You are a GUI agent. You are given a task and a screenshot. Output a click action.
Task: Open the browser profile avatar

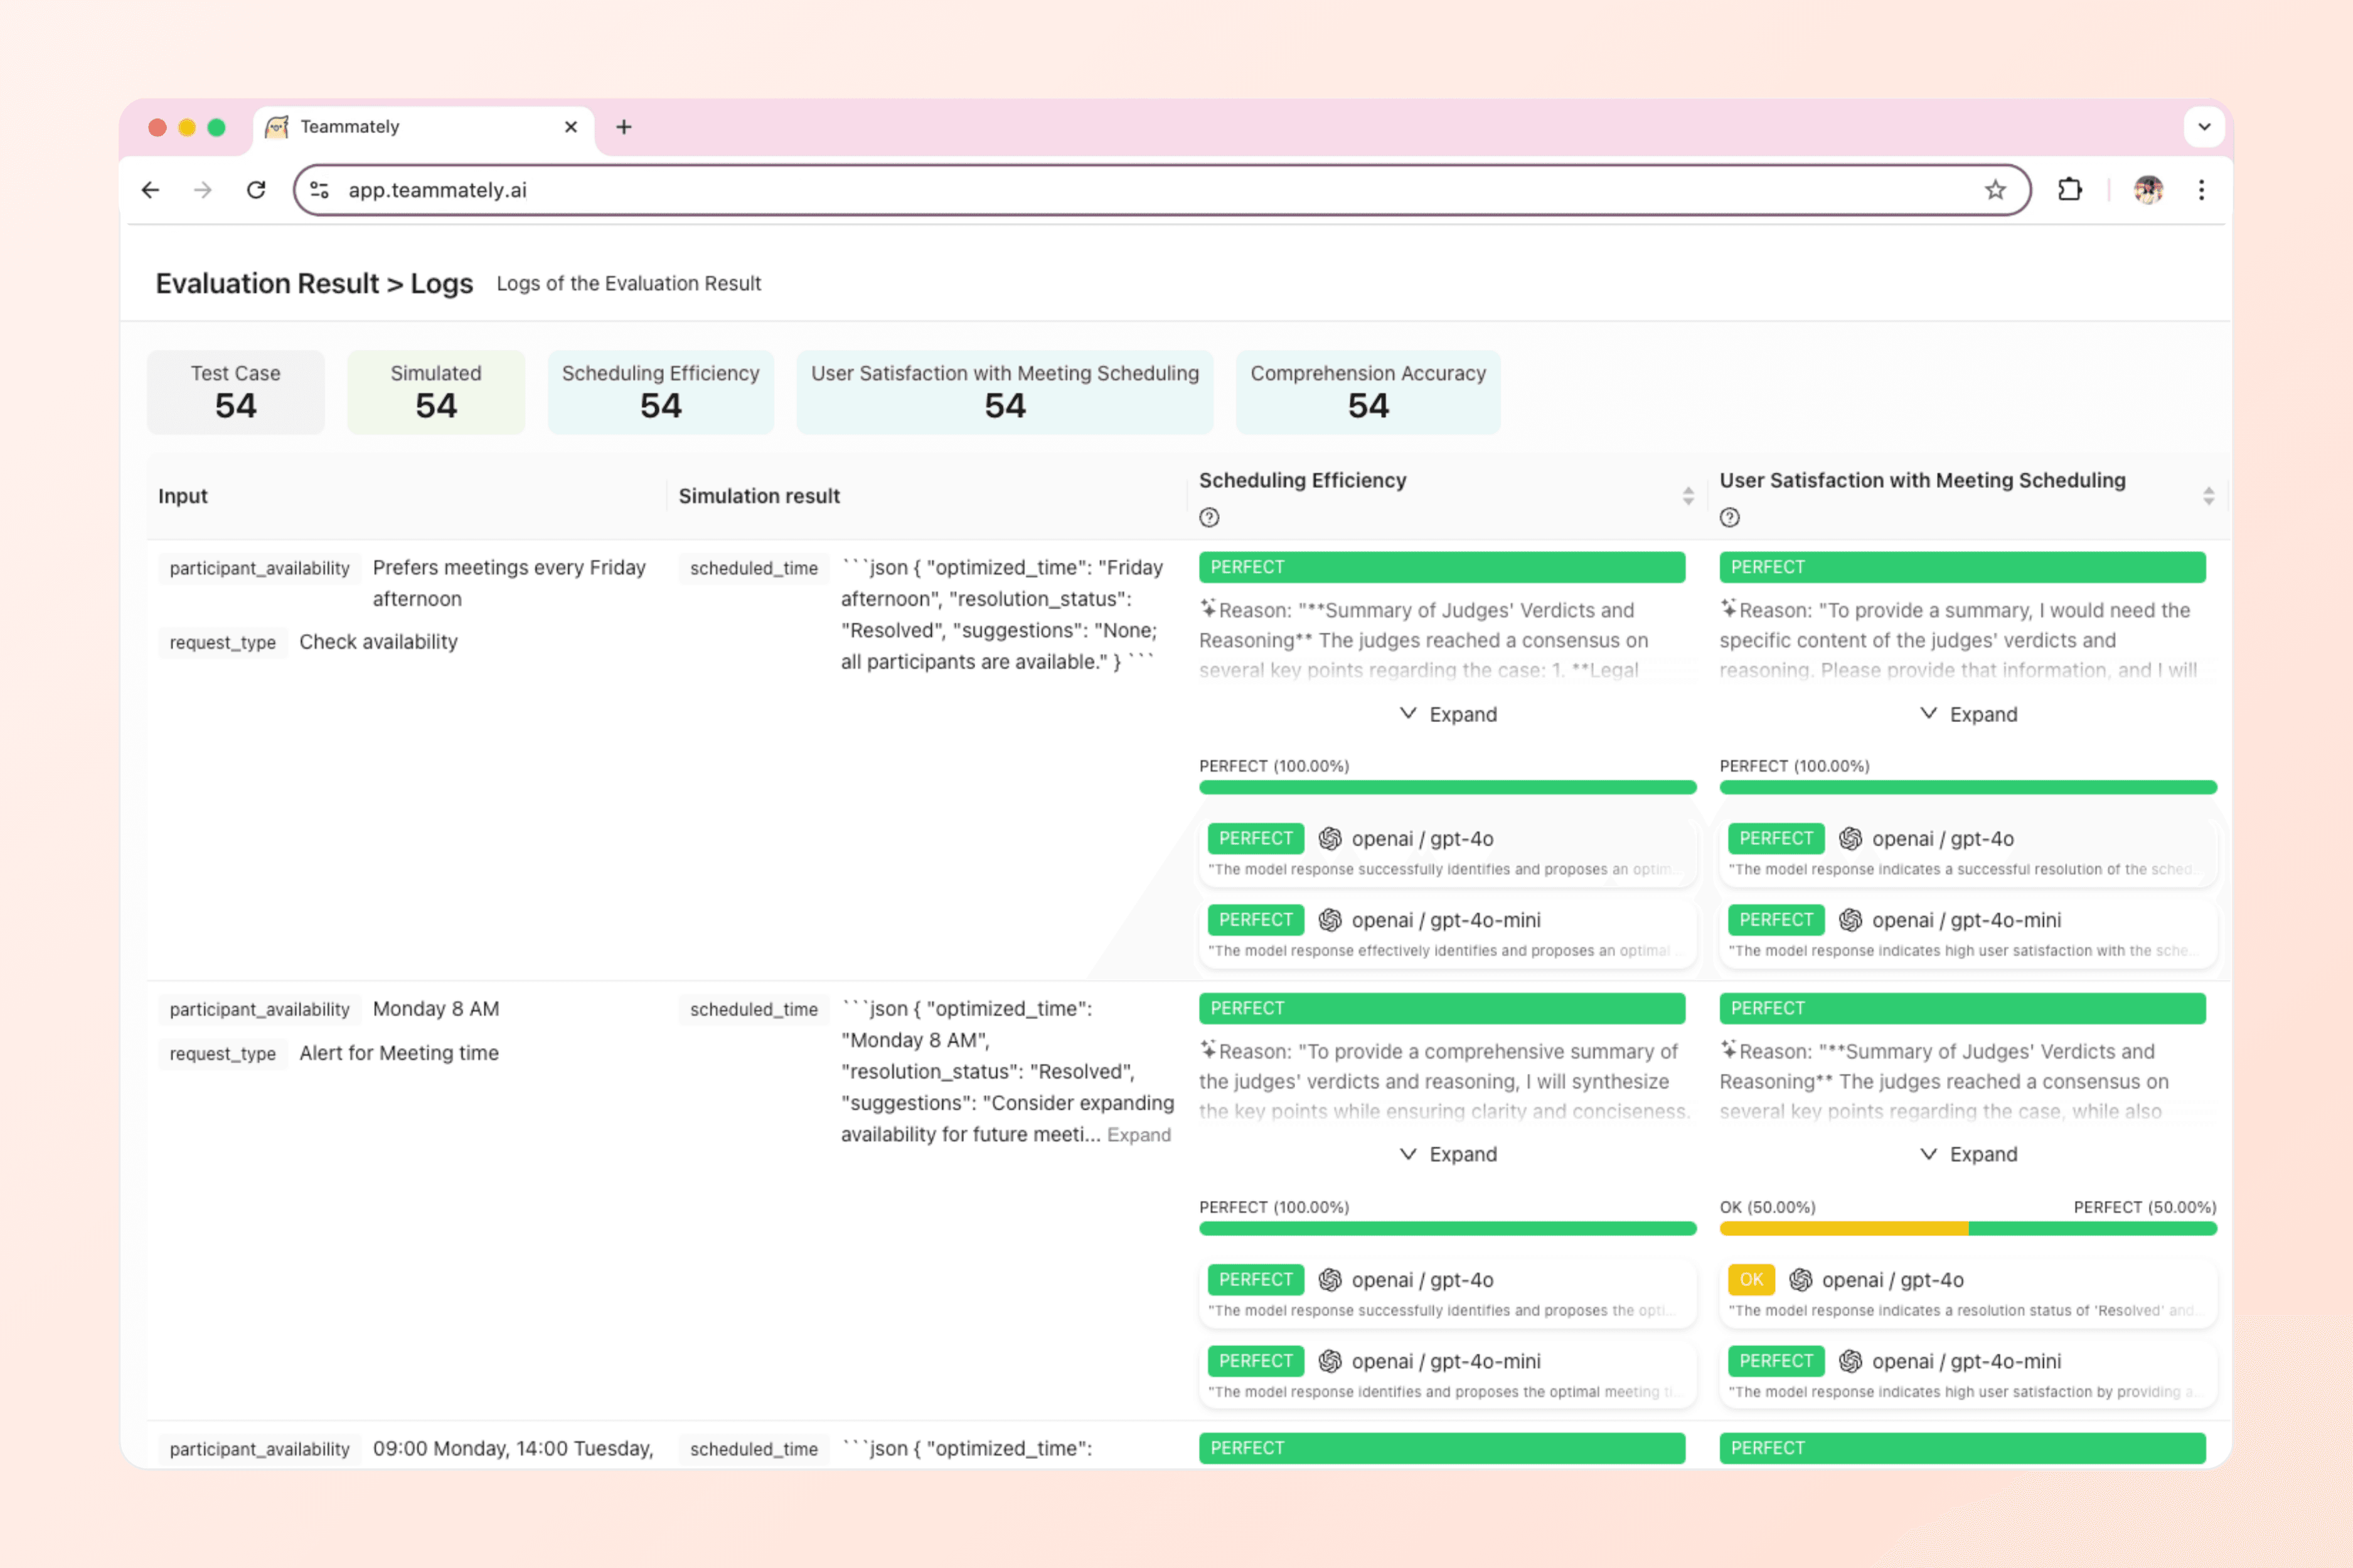pyautogui.click(x=2148, y=190)
